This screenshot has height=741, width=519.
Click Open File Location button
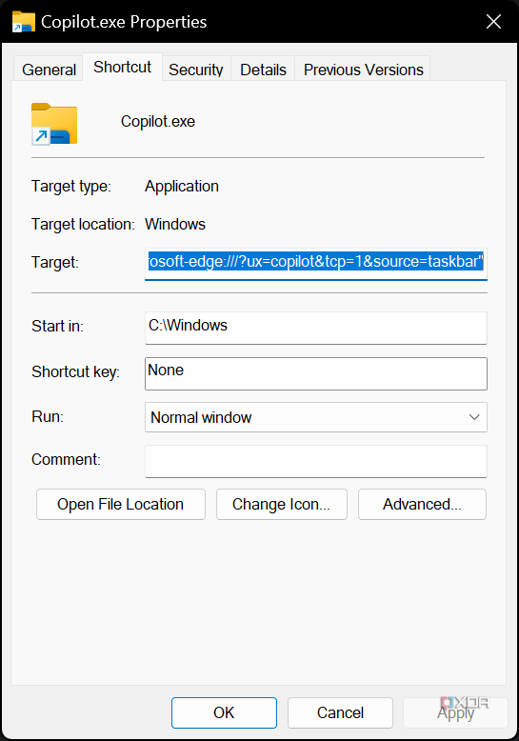[x=121, y=504]
